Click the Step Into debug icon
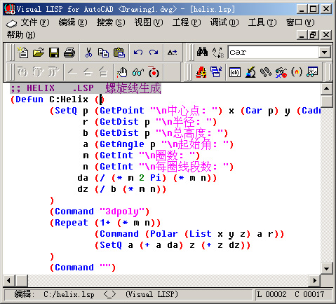The image size is (336, 304). 22,72
